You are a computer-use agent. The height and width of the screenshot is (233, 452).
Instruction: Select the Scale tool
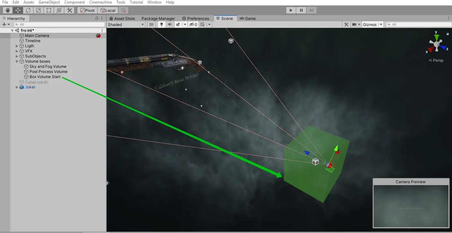(39, 10)
